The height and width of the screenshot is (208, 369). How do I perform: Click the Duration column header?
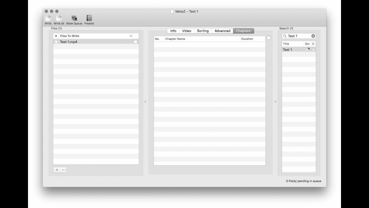[253, 39]
